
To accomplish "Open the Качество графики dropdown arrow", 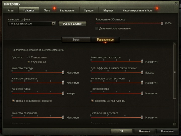I will [54, 24].
